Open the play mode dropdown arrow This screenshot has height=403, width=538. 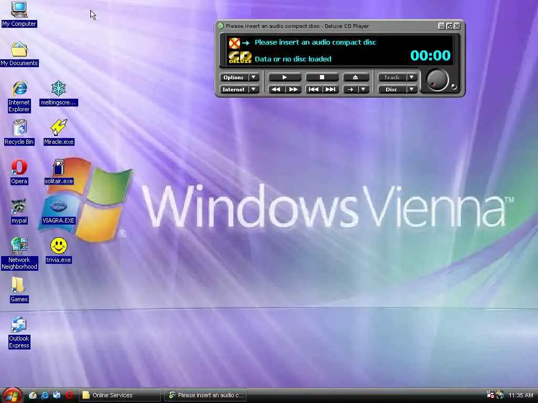[x=364, y=89]
